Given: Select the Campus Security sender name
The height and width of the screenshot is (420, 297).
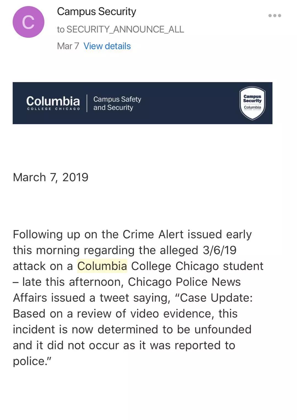Looking at the screenshot, I should 97,12.
